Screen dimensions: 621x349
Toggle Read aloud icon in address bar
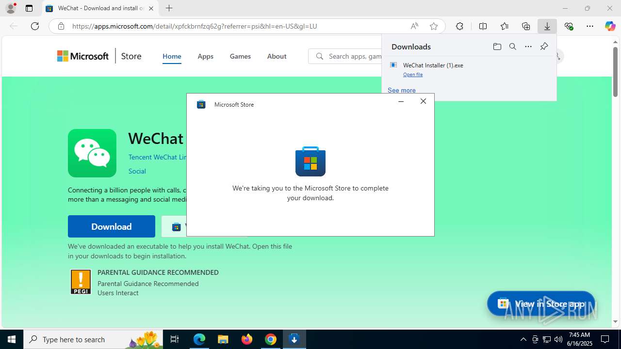pos(414,26)
